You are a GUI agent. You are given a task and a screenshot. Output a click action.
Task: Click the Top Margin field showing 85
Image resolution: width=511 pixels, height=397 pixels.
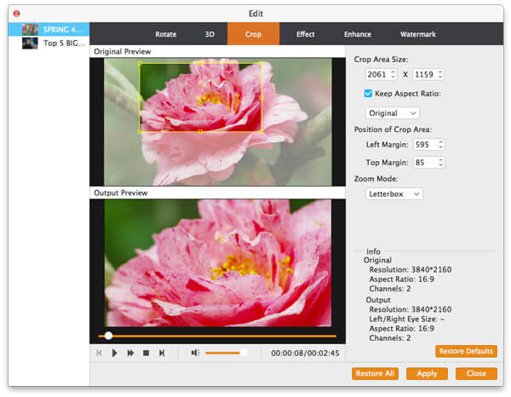[425, 162]
